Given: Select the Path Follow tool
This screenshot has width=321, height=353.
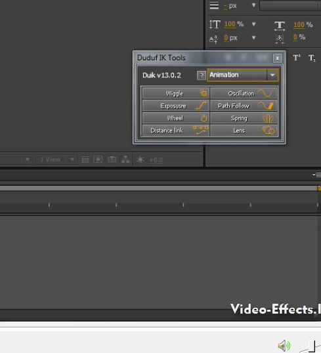Looking at the screenshot, I should pyautogui.click(x=244, y=106).
